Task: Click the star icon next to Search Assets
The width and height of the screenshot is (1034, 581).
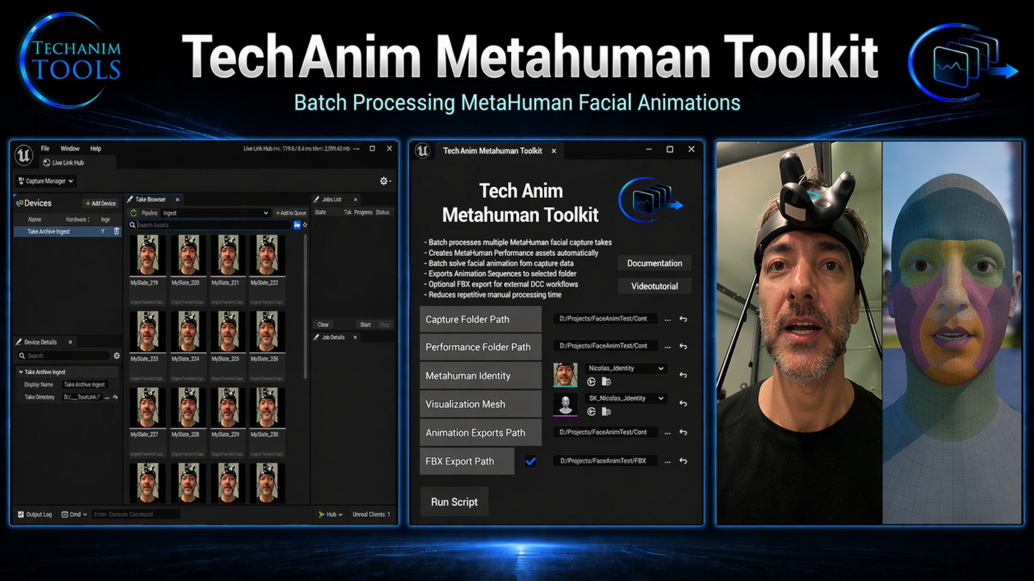Action: click(x=305, y=225)
